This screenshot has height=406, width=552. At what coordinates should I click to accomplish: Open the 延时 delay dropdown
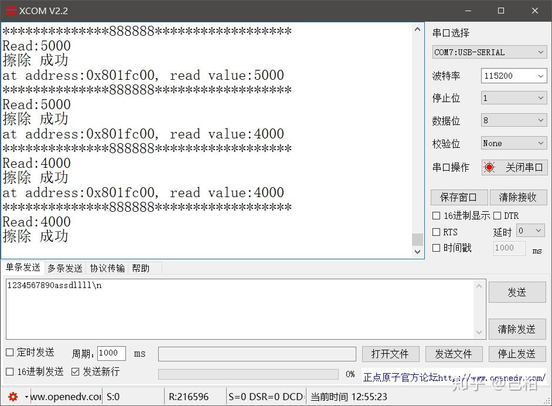[x=530, y=231]
